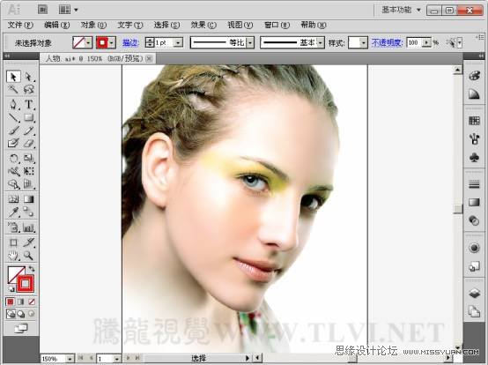Image resolution: width=488 pixels, height=365 pixels.
Task: Select the Line Segment tool
Action: pyautogui.click(x=13, y=117)
